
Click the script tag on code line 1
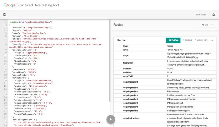point(31,22)
